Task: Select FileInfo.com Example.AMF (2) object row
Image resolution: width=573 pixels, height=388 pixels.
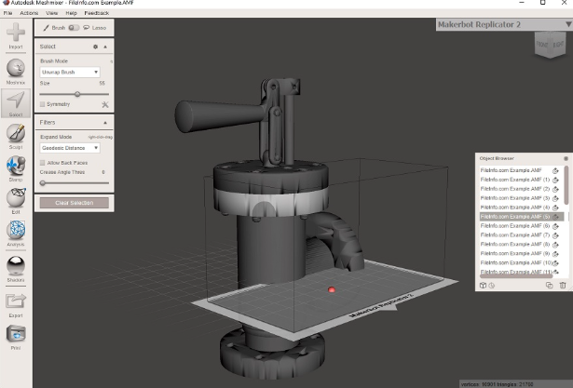Action: [x=522, y=189]
